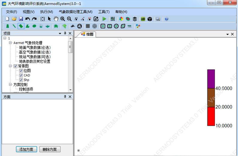Image resolution: width=238 pixels, height=156 pixels.
Task: Click the fit-to-extent view icon
Action: pos(43,19)
